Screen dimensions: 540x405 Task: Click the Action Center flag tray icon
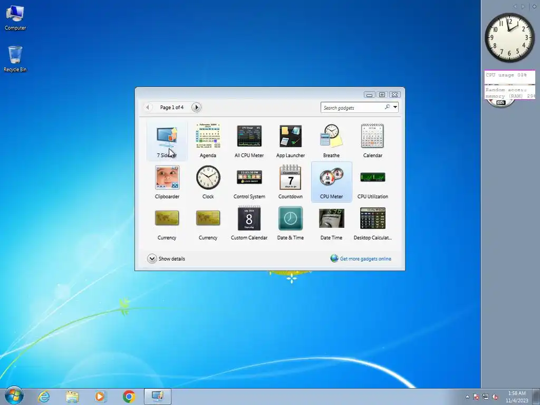click(x=476, y=397)
